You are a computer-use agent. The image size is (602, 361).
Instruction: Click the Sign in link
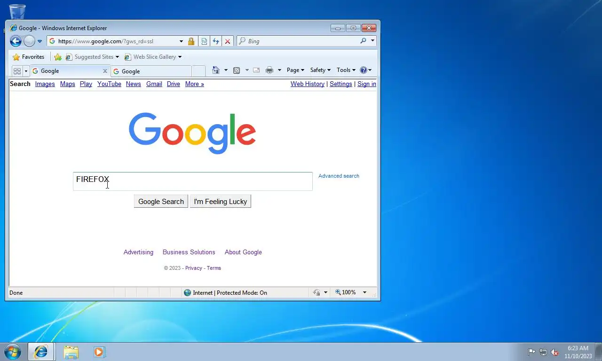click(367, 84)
